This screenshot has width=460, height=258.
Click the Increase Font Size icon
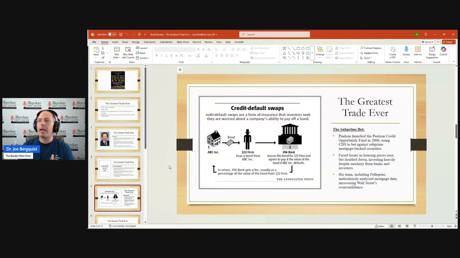tap(198, 49)
